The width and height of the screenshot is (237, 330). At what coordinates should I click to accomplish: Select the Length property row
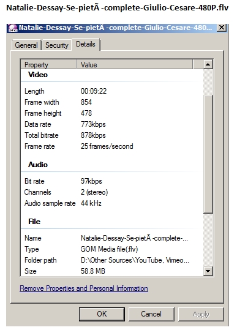click(34, 91)
